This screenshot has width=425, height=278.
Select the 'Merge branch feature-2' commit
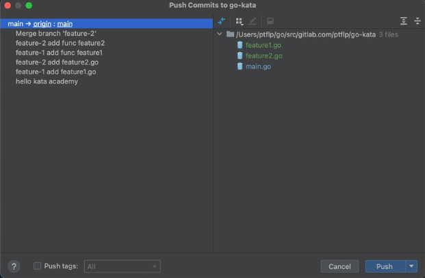pos(55,33)
